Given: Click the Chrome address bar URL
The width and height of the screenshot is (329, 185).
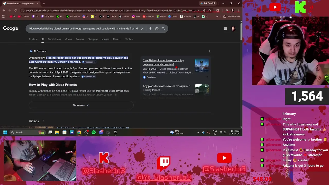Looking at the screenshot, I should click(113, 11).
